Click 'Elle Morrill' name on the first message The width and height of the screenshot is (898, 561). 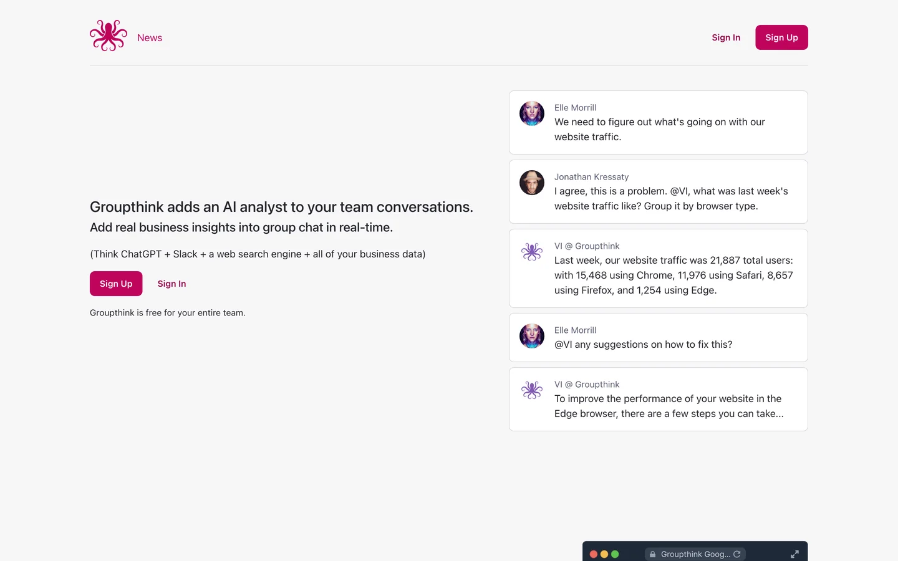575,108
